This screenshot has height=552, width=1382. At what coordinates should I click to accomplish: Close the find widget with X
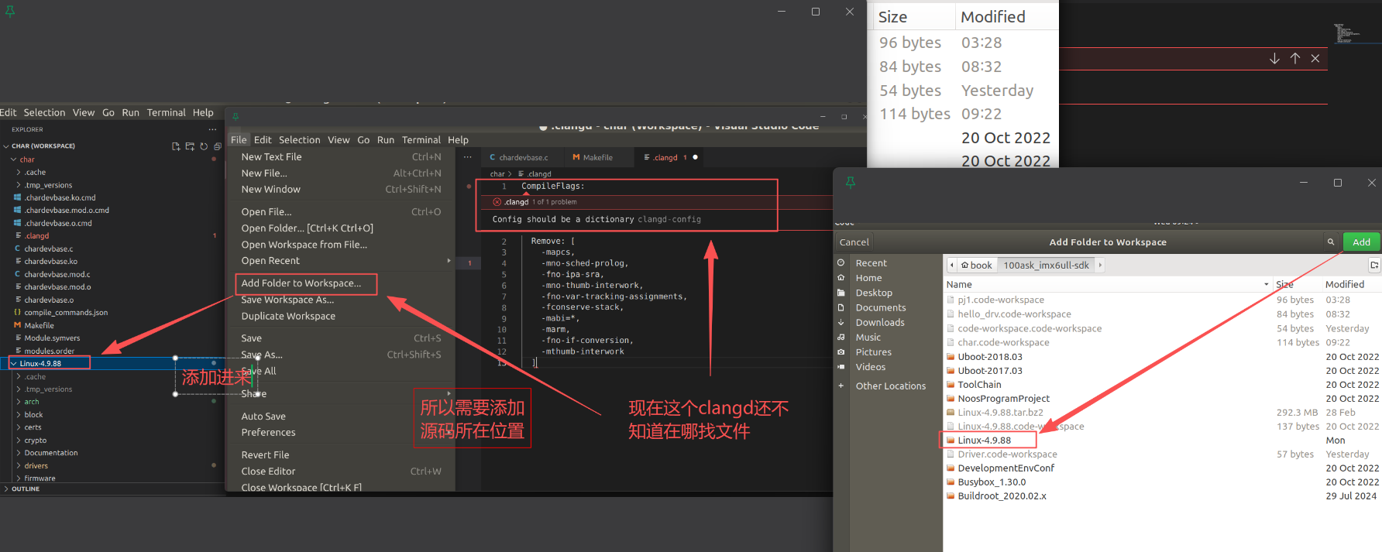1315,59
